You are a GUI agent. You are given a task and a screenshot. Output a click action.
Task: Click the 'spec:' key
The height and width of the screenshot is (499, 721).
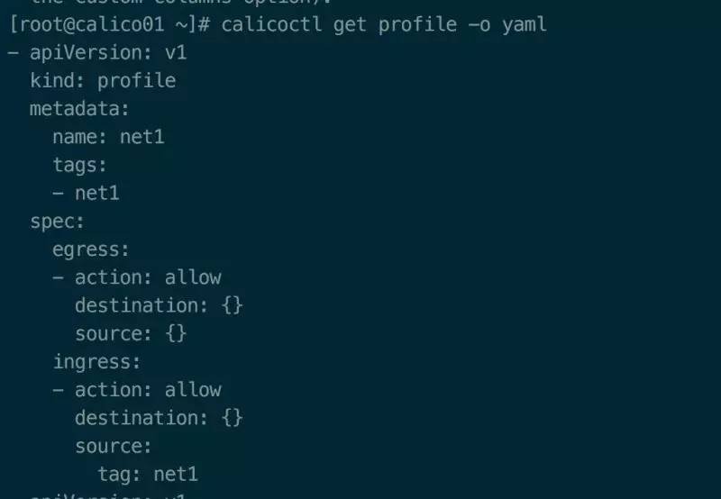pos(58,221)
